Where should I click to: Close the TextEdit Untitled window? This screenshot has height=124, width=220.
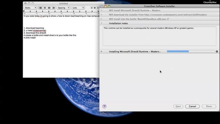coord(25,3)
